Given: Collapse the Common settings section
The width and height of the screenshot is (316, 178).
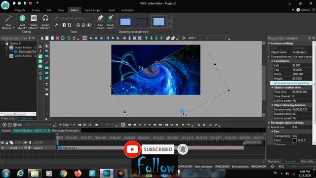Looking at the screenshot, I should [269, 44].
